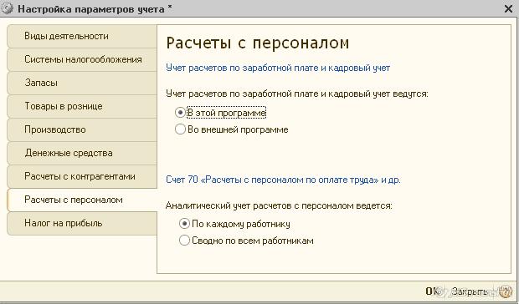The height and width of the screenshot is (304, 519).
Task: Click the Счет 70 section heading
Action: point(283,180)
